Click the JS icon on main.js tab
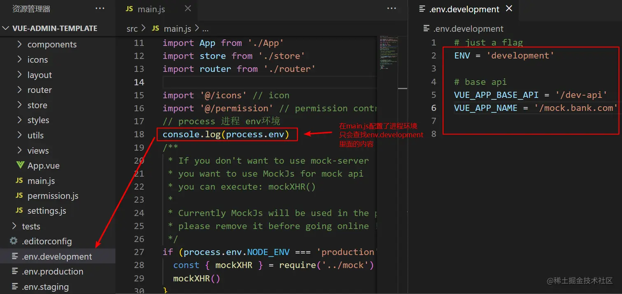The image size is (622, 294). click(x=129, y=9)
